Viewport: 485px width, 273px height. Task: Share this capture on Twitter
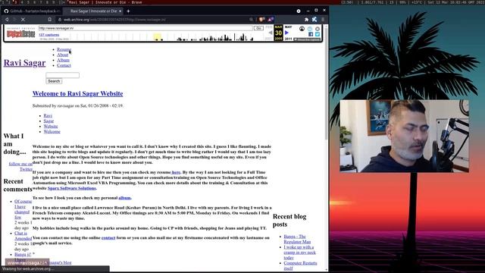[318, 34]
